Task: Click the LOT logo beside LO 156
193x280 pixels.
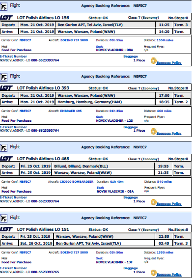Action: tap(6, 17)
